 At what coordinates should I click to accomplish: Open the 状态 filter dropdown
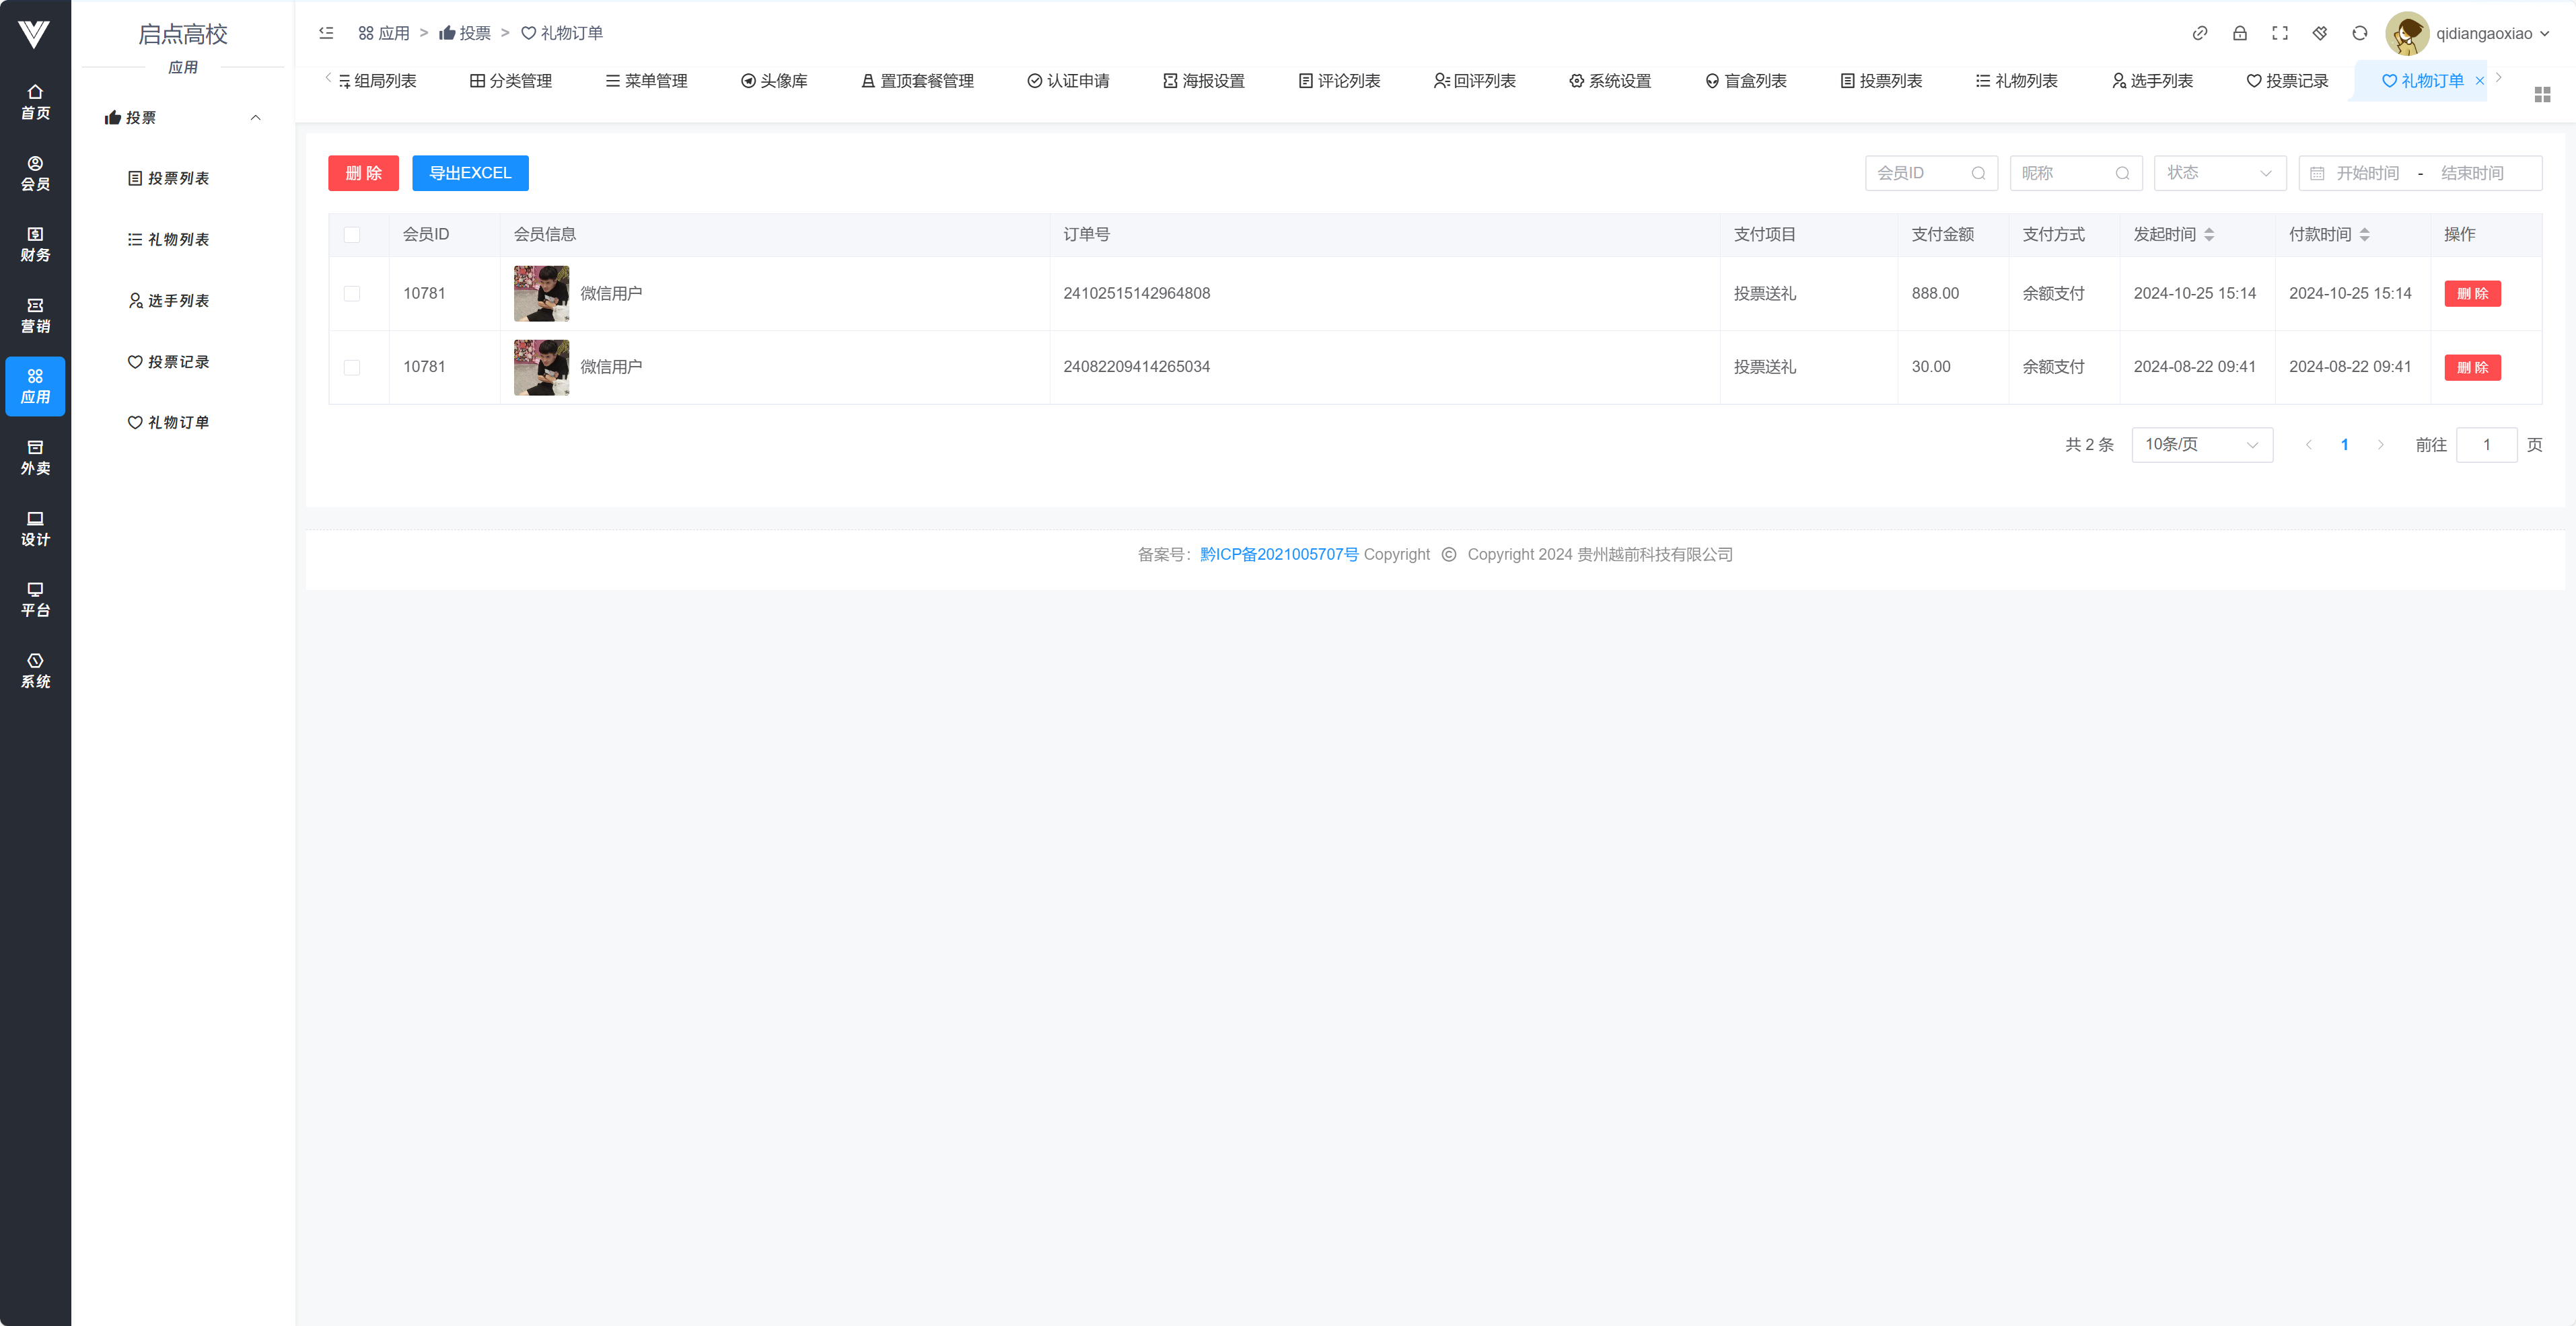(2219, 173)
